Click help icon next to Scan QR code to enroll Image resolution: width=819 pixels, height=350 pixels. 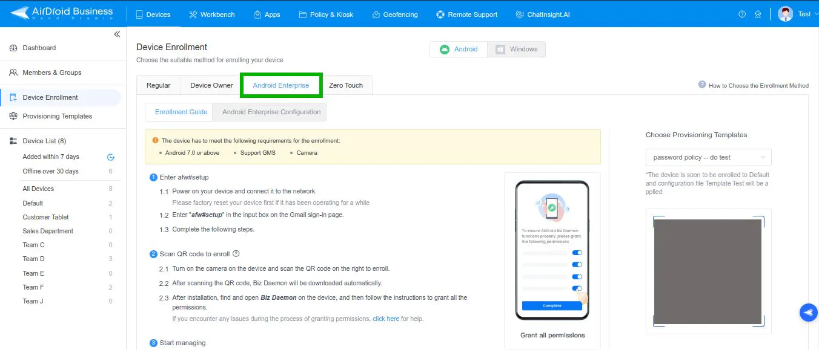click(x=236, y=254)
